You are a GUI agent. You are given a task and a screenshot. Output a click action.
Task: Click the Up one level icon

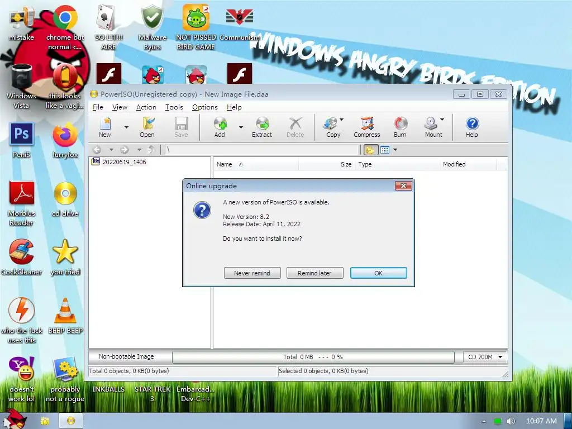pyautogui.click(x=151, y=150)
